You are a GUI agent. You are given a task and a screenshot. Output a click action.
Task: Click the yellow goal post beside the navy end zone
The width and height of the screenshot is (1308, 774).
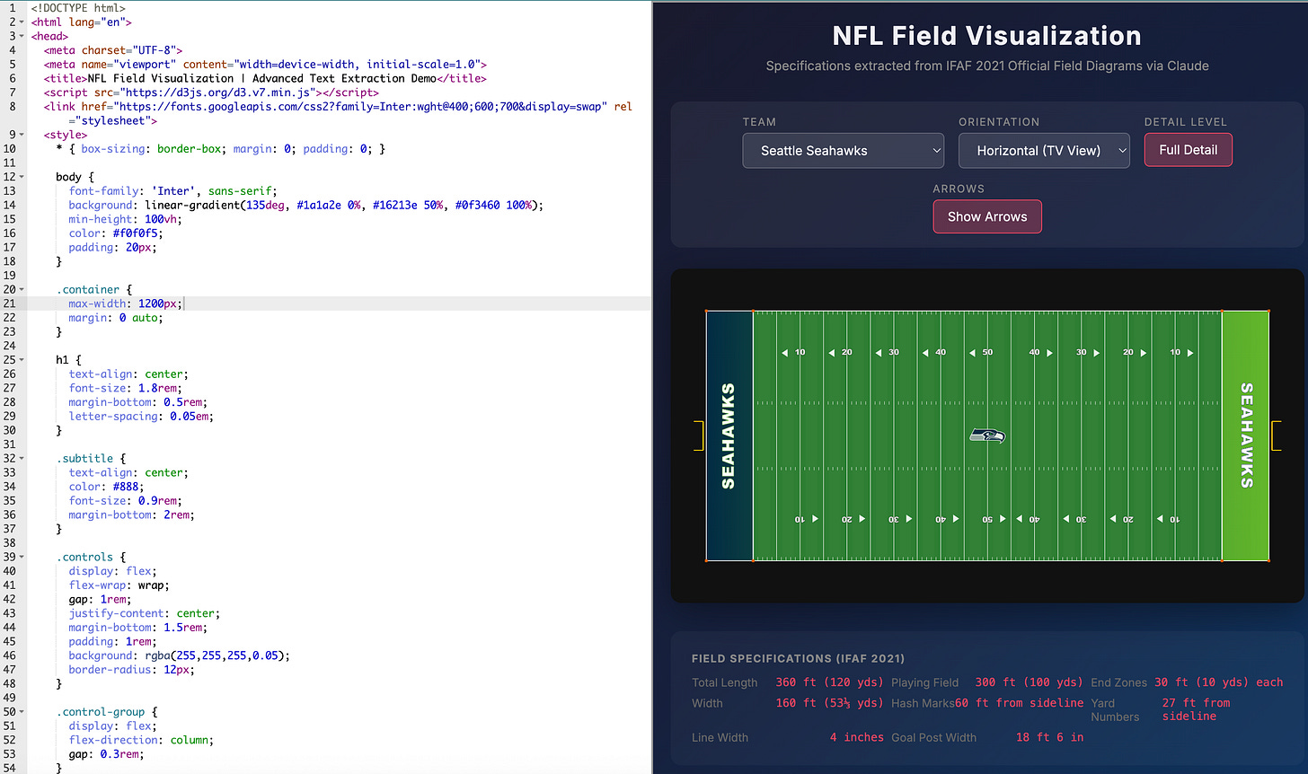click(x=699, y=436)
